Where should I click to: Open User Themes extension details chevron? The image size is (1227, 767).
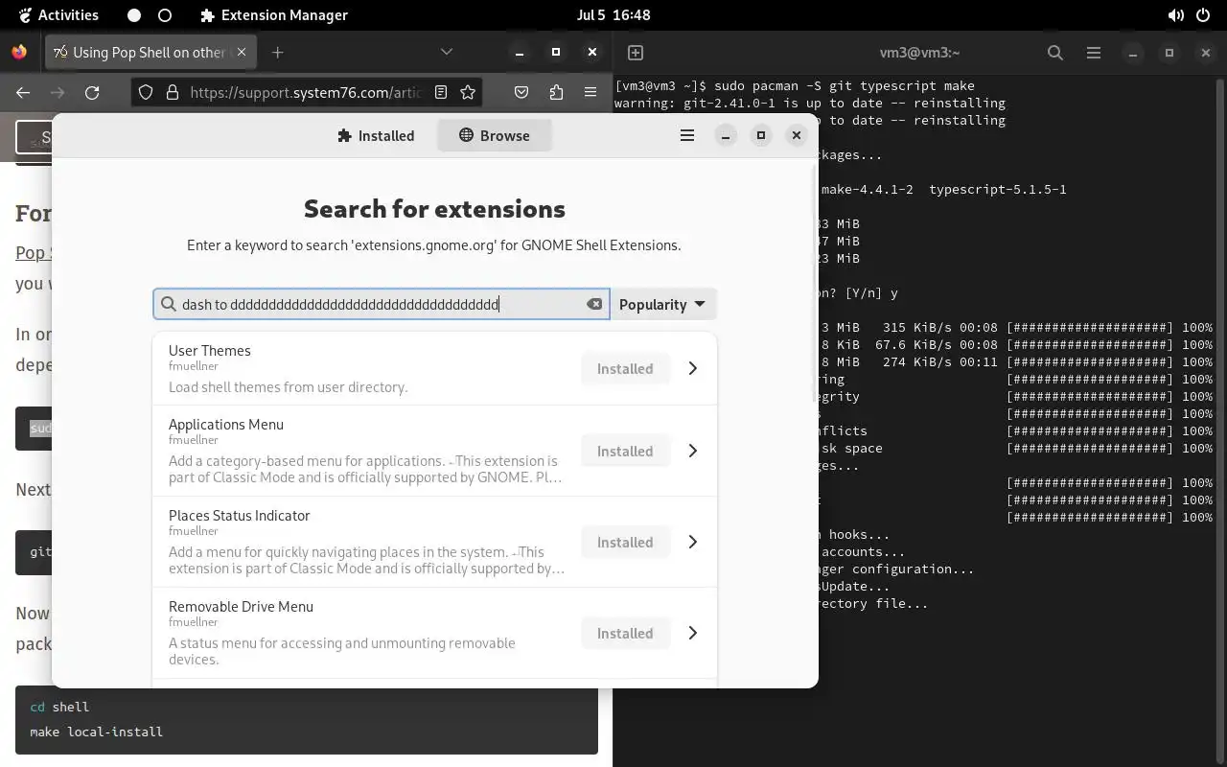692,368
